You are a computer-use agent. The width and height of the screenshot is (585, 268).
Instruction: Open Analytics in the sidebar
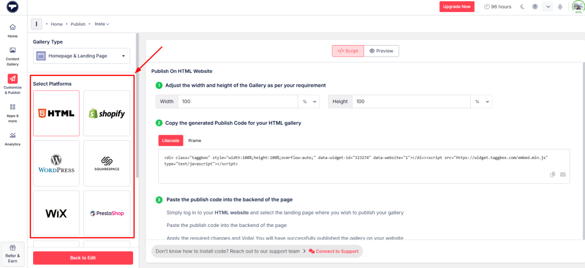(x=13, y=139)
